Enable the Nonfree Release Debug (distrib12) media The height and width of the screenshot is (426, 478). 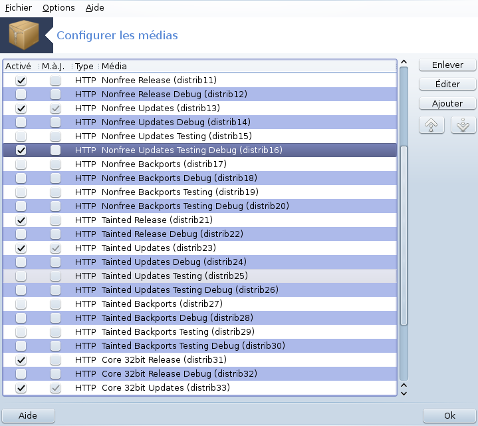[21, 94]
